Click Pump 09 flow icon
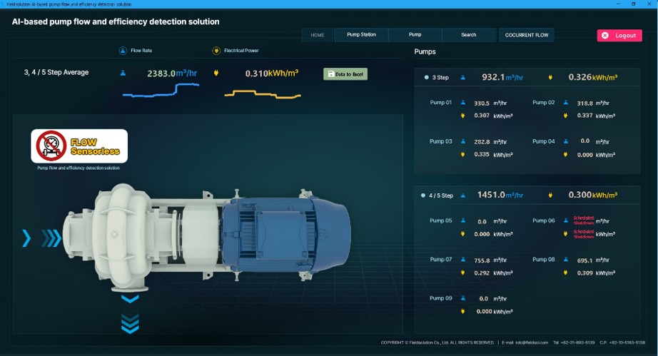The height and width of the screenshot is (356, 658). [463, 298]
